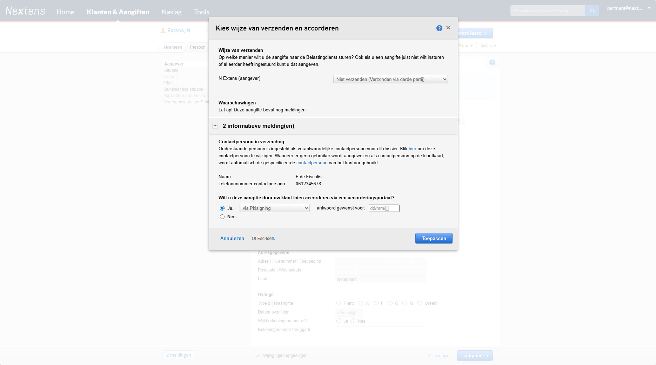Select the P(art) option for Type biljet/aangifte
The image size is (656, 365).
tap(339, 303)
